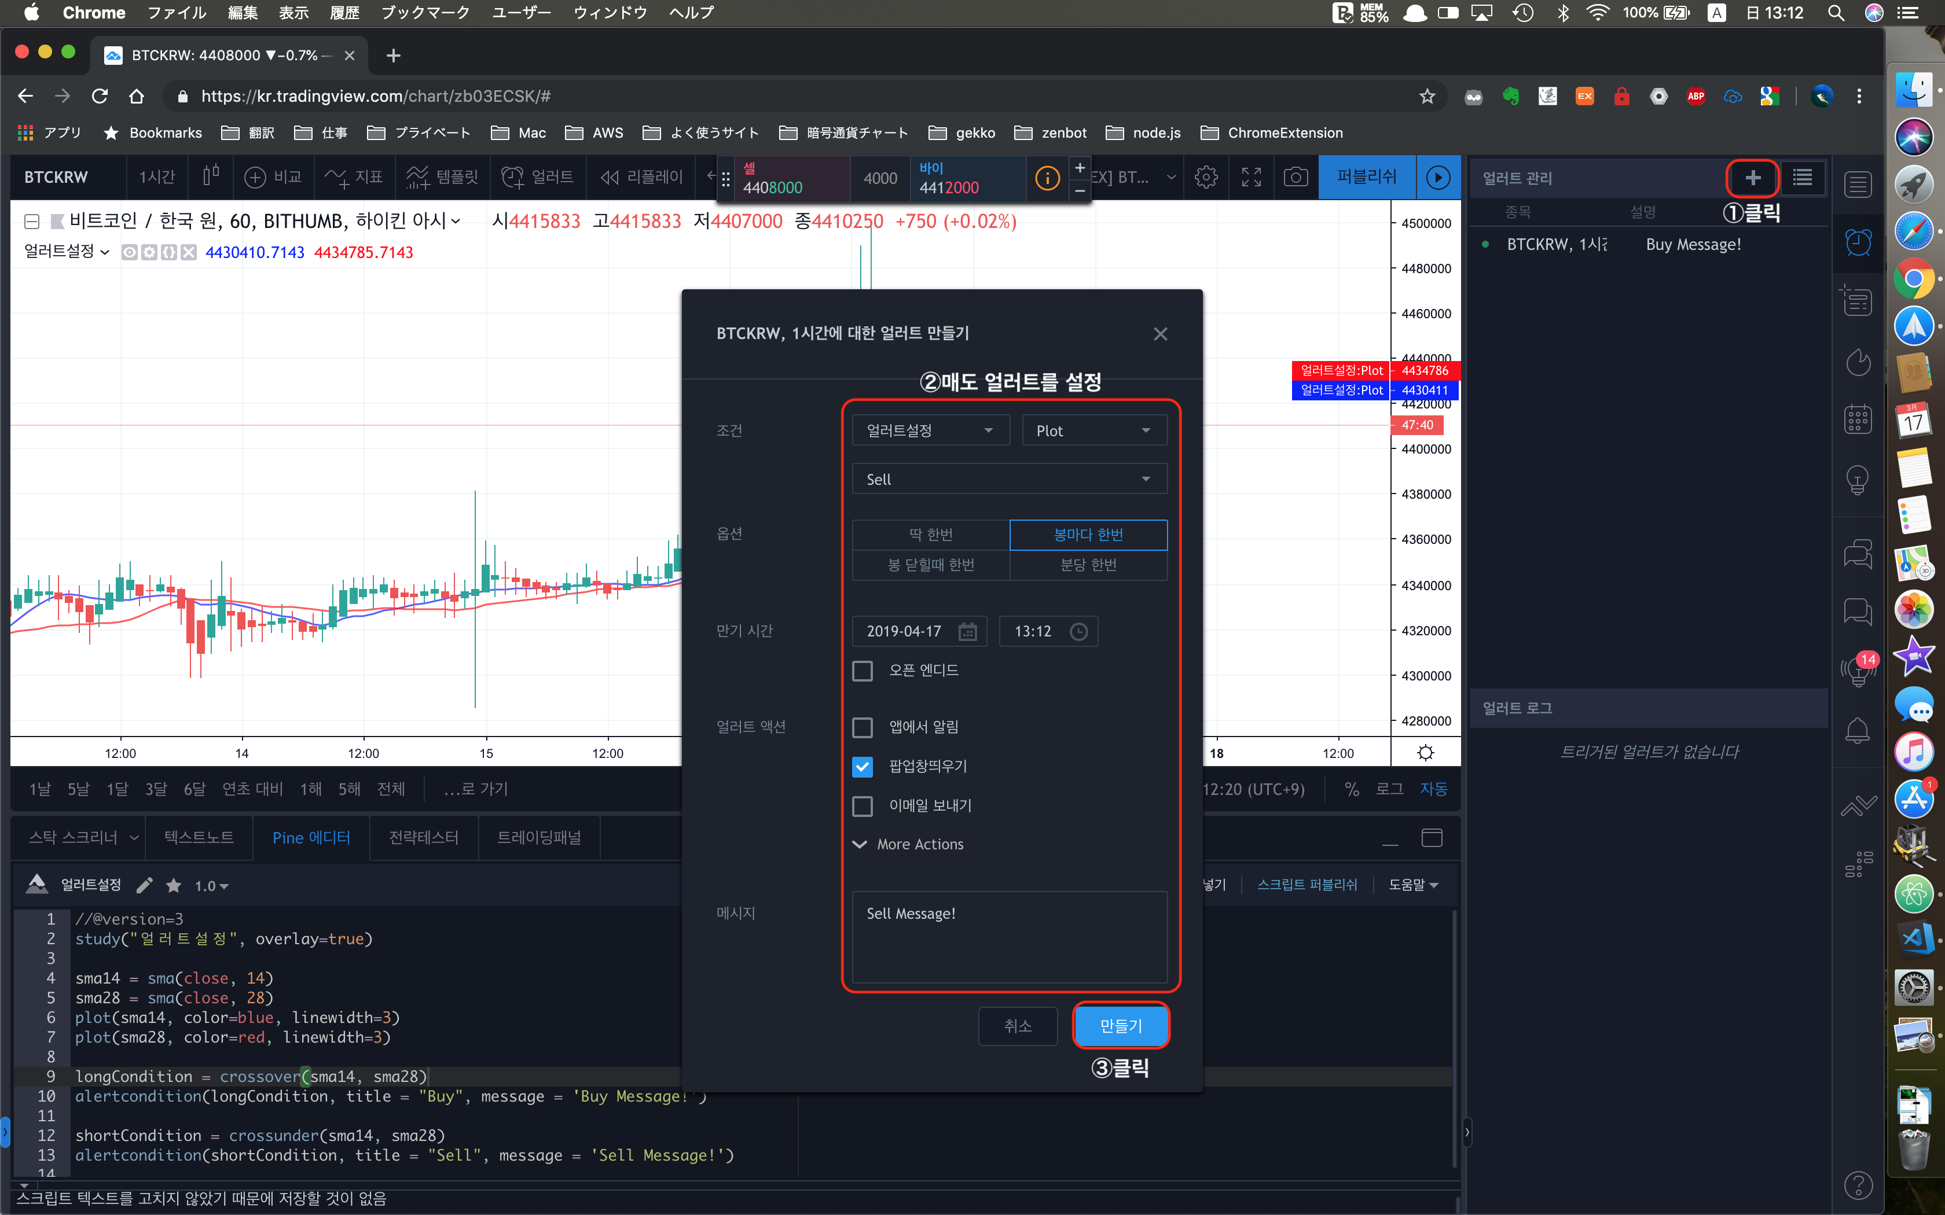The height and width of the screenshot is (1215, 1945).
Task: Open ideas lightbulb icon in sidebar
Action: [x=1858, y=480]
